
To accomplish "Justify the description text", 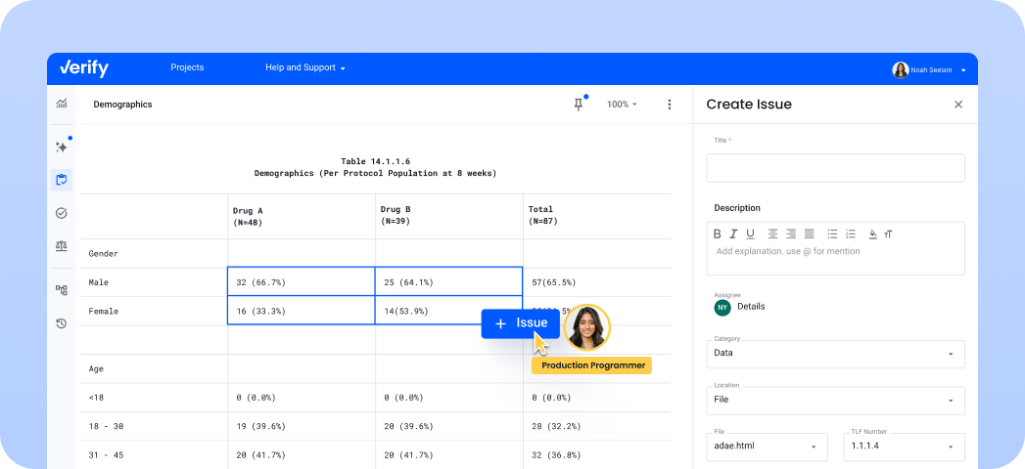I will click(810, 234).
